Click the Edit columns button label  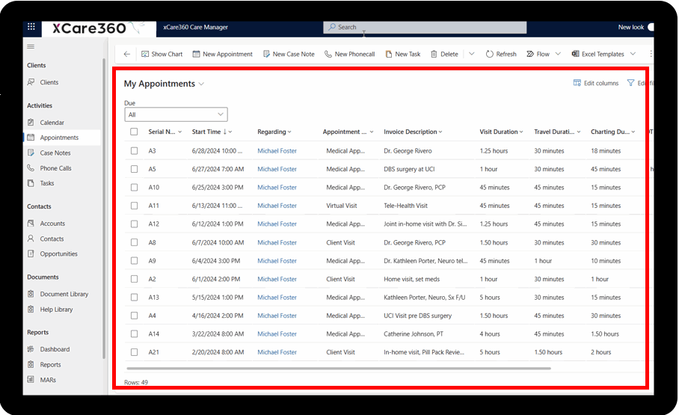[601, 83]
